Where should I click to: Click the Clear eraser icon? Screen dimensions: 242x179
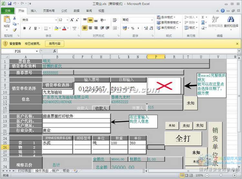pos(203,28)
